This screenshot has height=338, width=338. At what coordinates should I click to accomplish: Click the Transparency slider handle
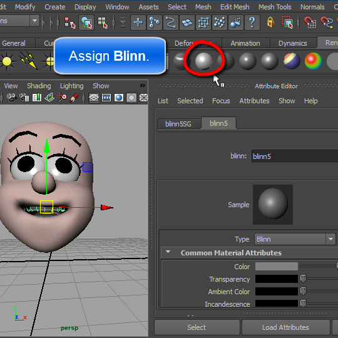point(304,279)
